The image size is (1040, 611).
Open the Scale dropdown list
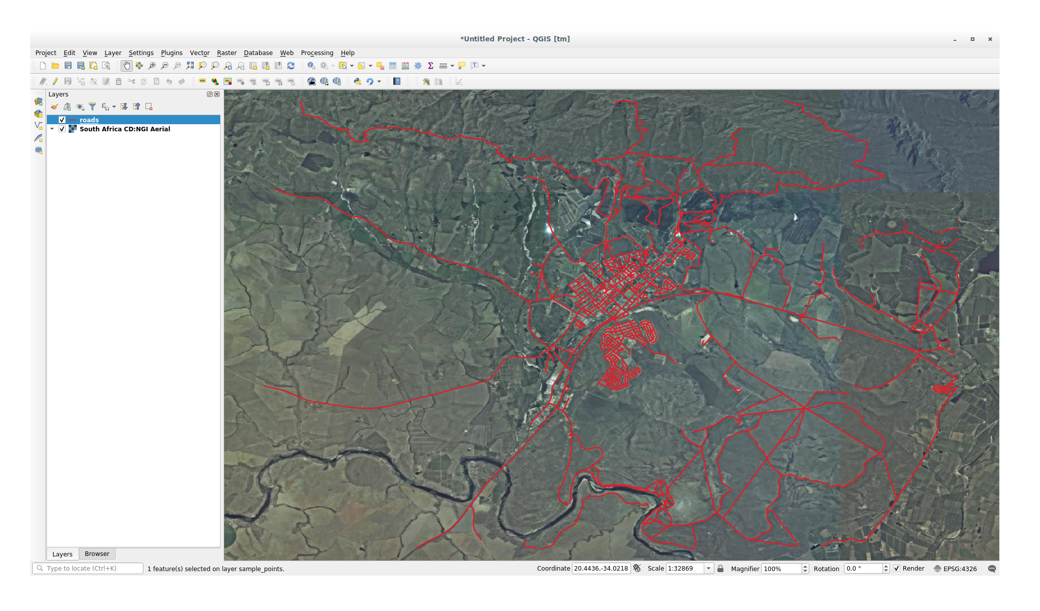pyautogui.click(x=708, y=568)
